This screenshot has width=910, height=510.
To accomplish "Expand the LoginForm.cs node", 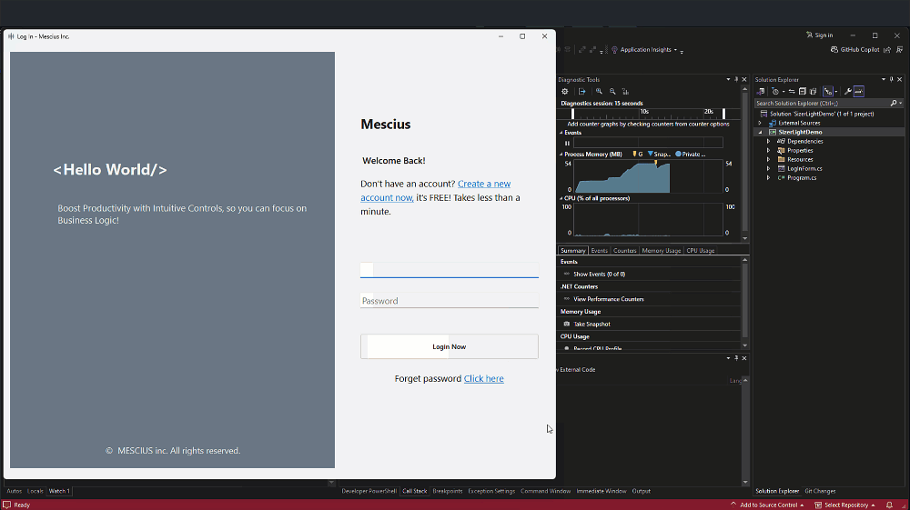I will tap(768, 169).
